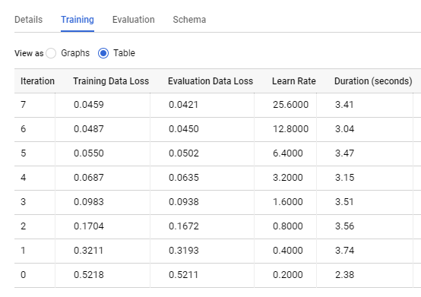Click learn rate value 0.2000
The height and width of the screenshot is (297, 421).
(288, 275)
